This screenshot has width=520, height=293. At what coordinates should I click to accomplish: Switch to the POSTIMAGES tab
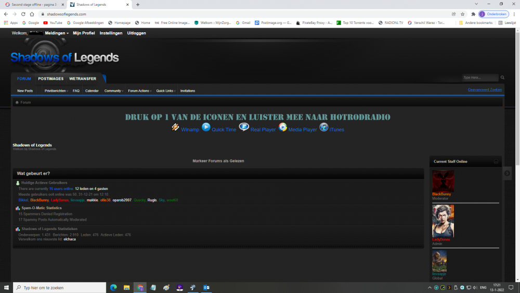point(50,79)
